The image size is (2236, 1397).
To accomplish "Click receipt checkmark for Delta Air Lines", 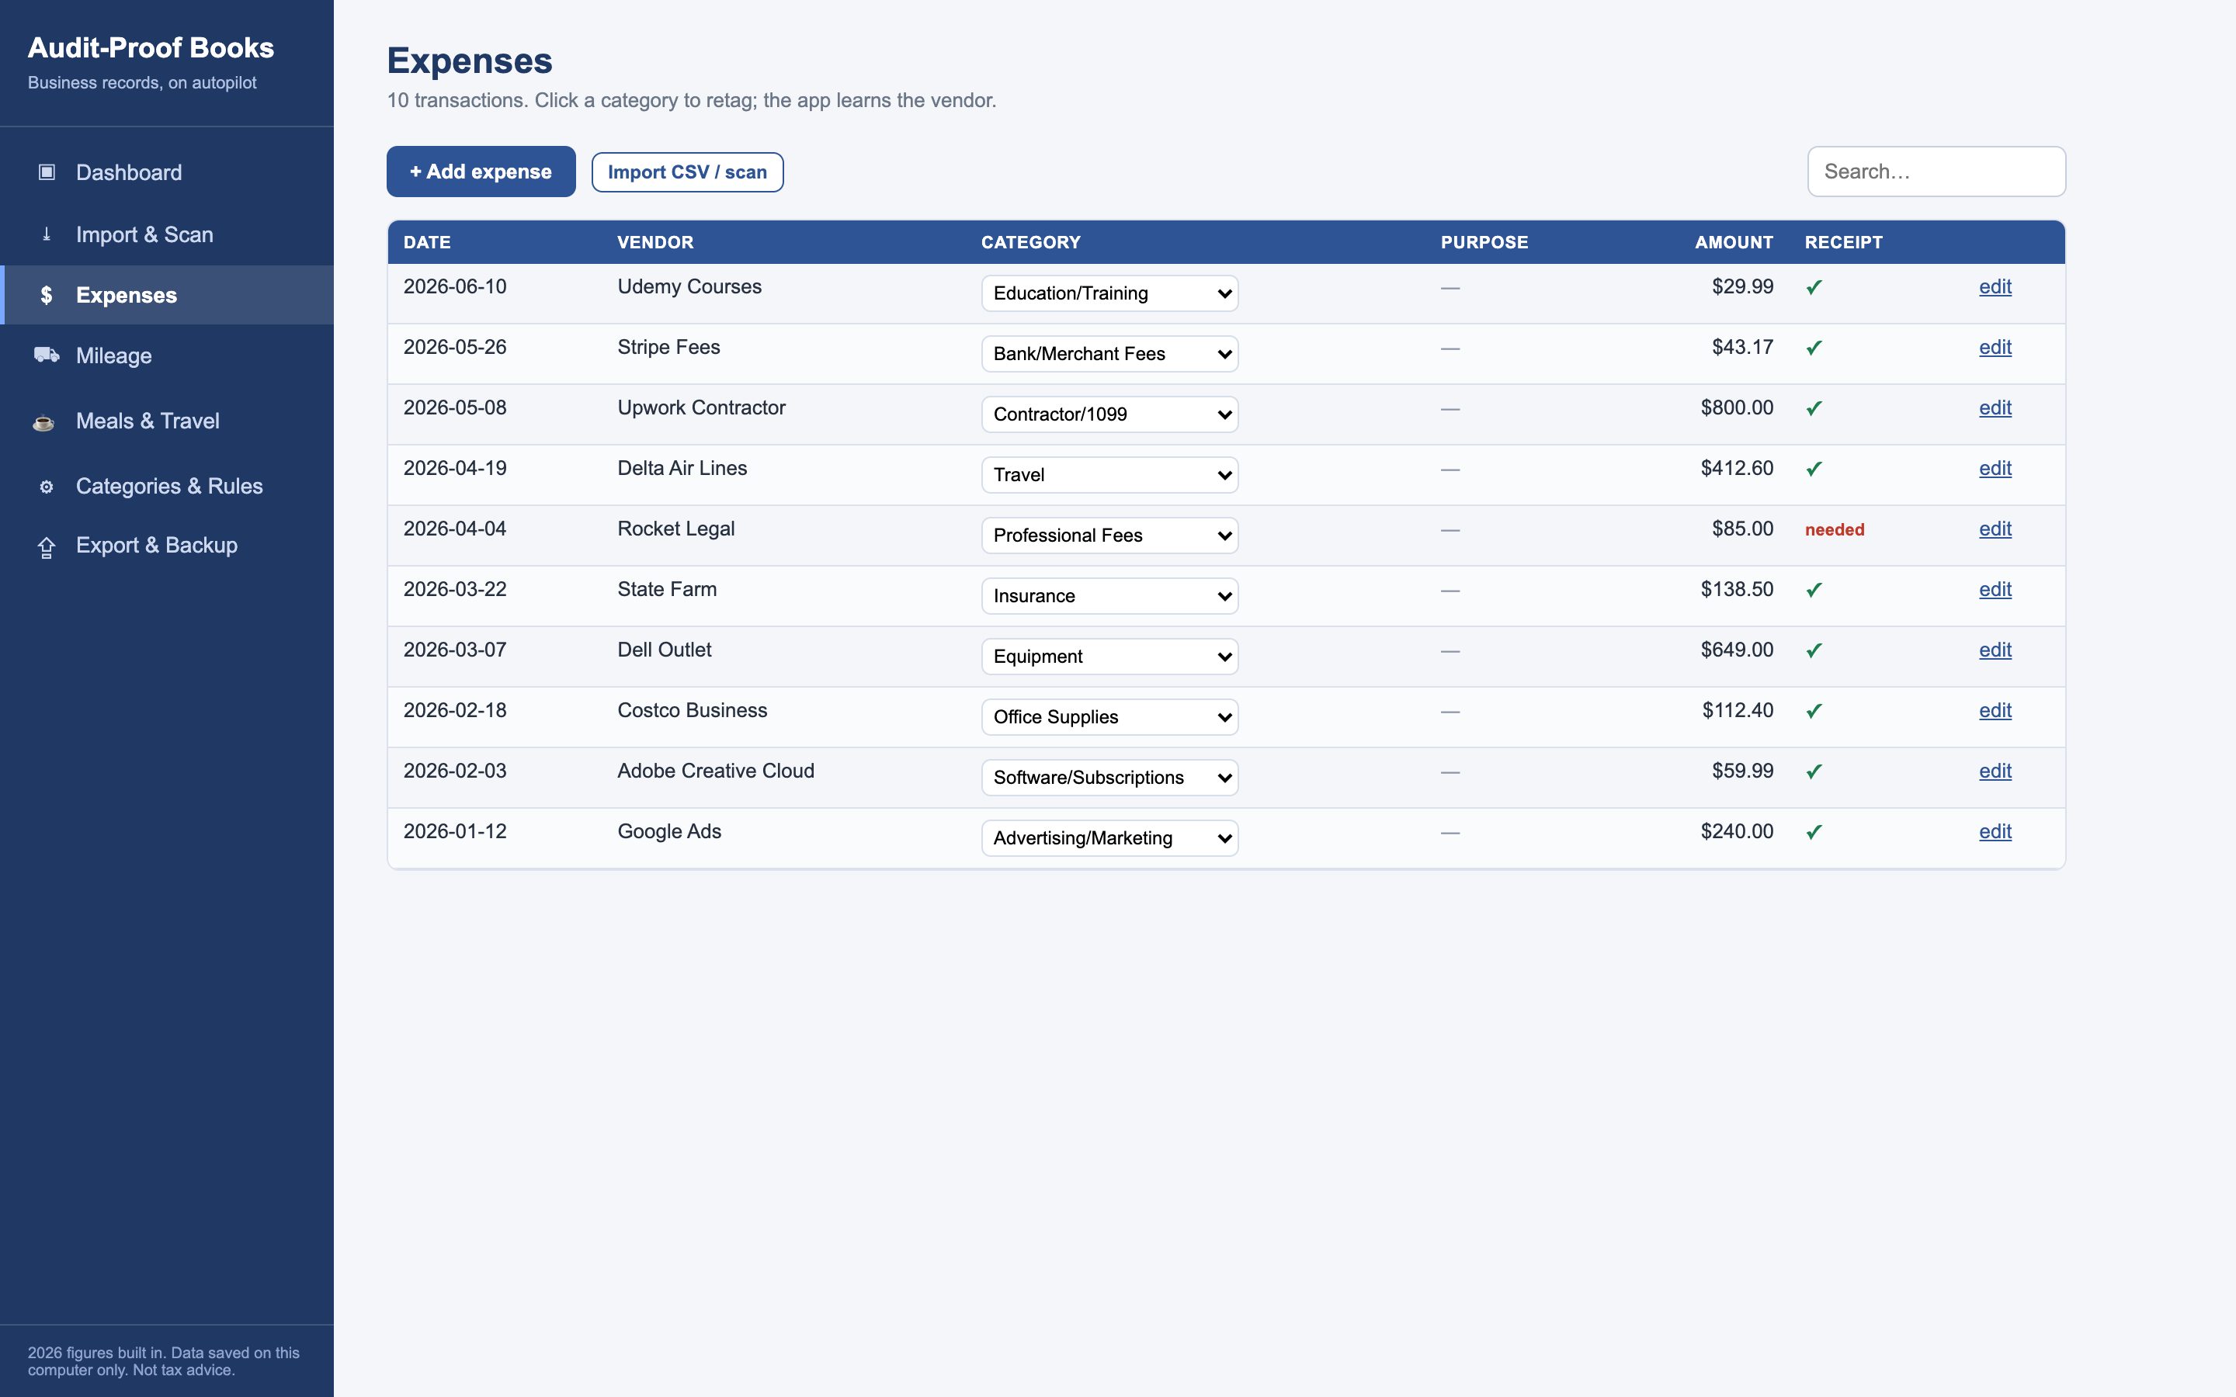I will click(x=1814, y=469).
